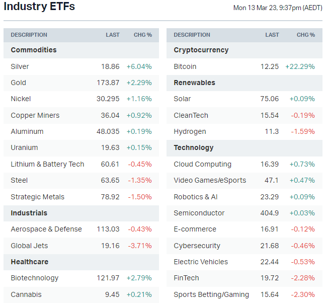This screenshot has width=326, height=306.
Task: Open the Cloud Computing ETF
Action: [x=203, y=164]
